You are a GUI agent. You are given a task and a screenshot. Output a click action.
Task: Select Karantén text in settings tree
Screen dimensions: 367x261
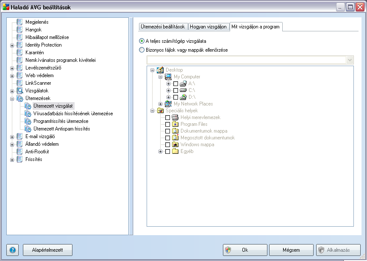coord(35,53)
